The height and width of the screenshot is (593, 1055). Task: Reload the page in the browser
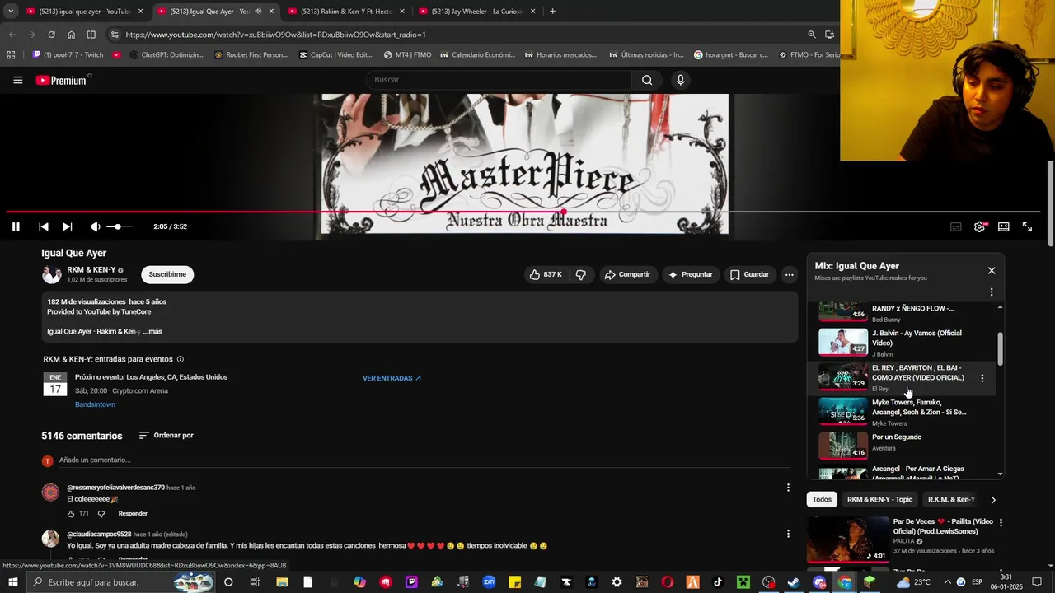click(x=51, y=35)
